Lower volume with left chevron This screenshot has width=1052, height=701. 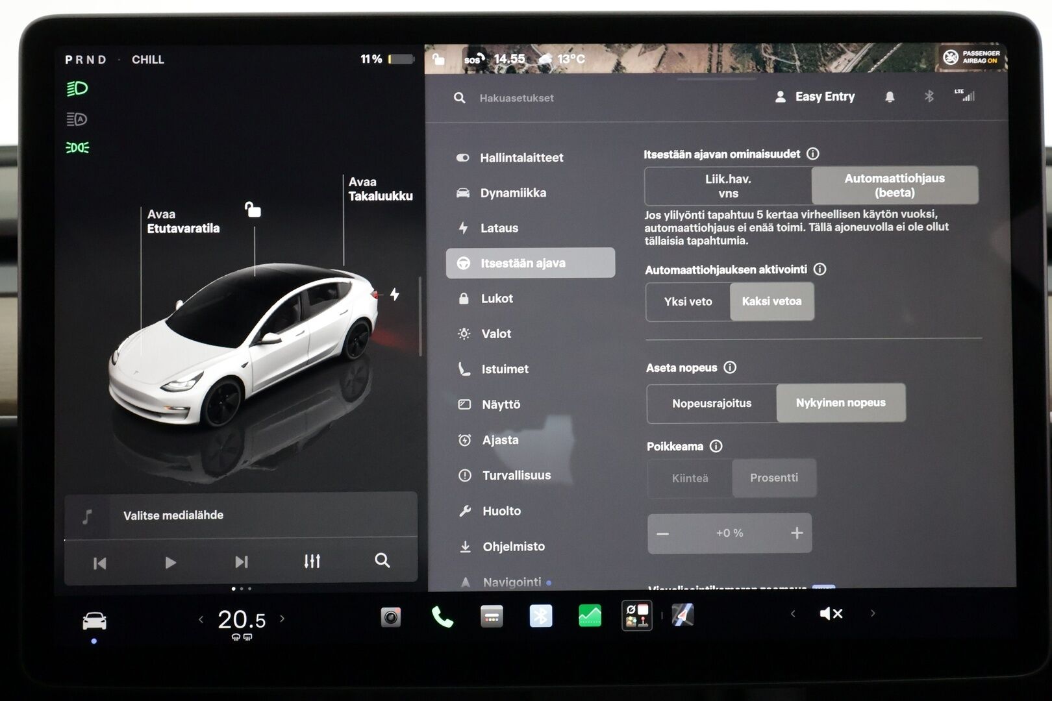point(792,613)
